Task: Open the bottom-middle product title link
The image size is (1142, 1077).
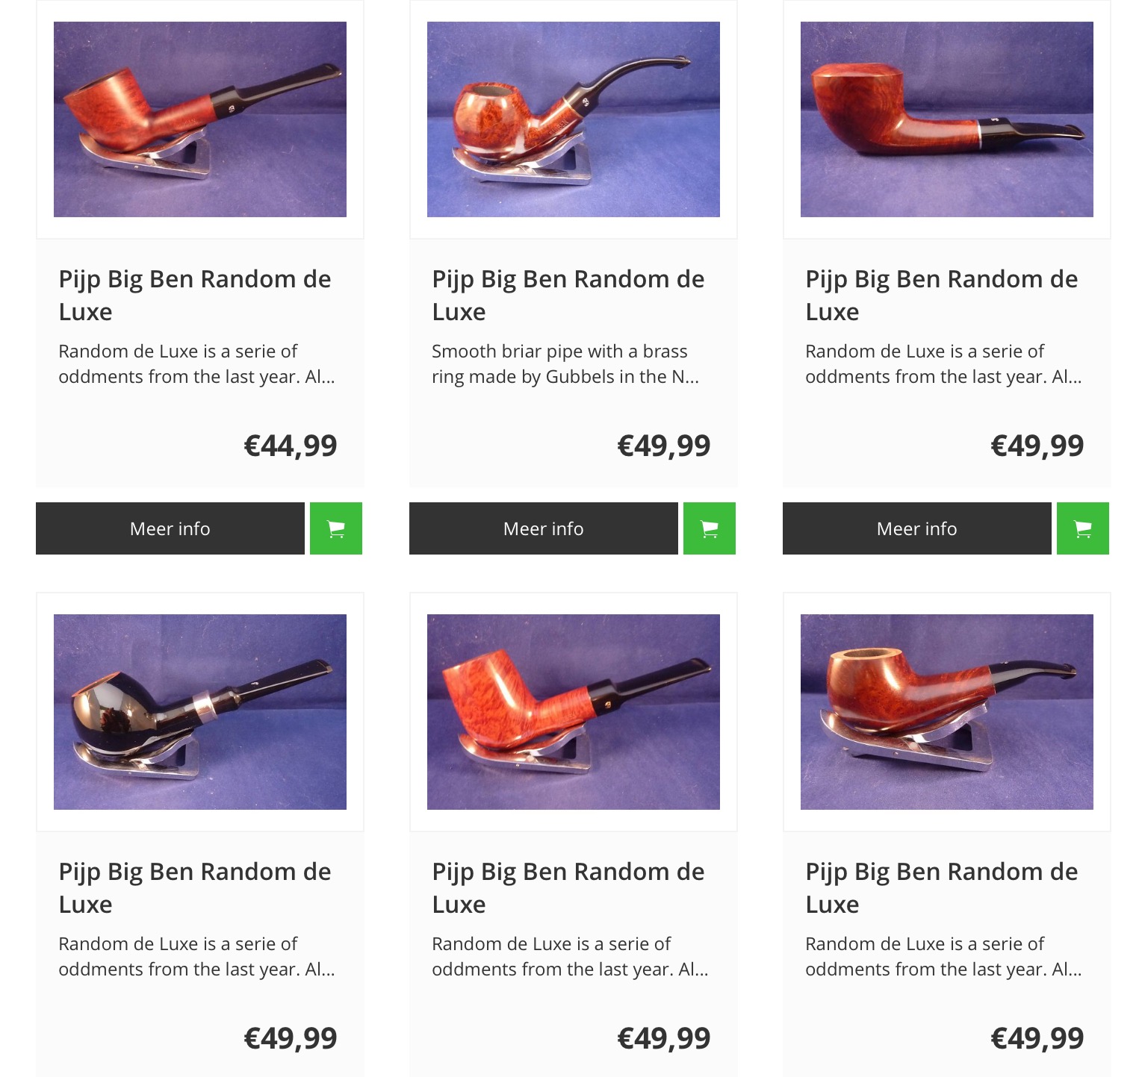Action: coord(568,887)
